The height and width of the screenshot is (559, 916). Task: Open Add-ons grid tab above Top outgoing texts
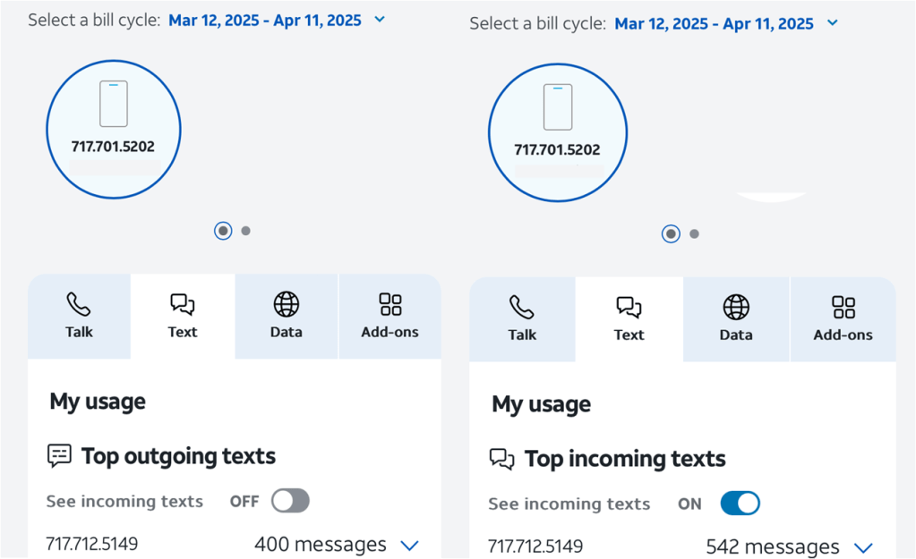(390, 316)
